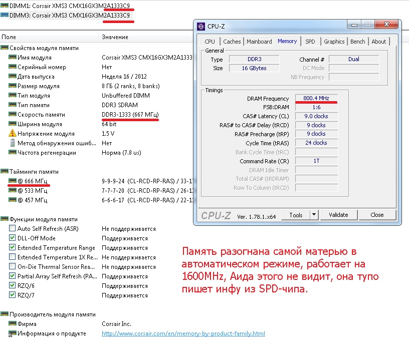
Task: Toggle On-Die Thermal Sensor Readout checkbox
Action: 12,266
